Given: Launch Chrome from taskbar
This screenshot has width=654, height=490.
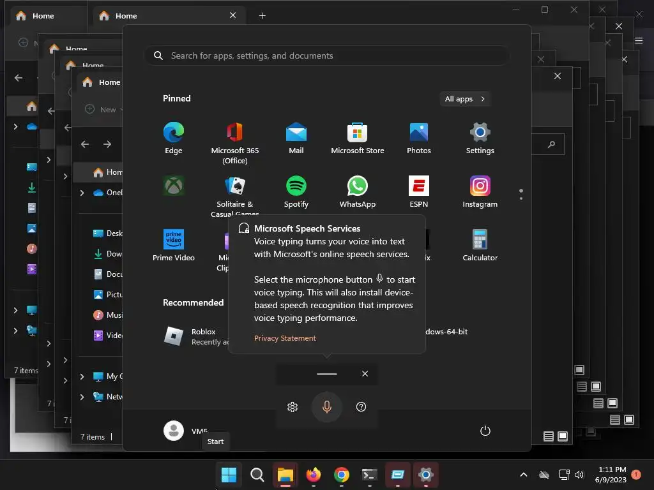Looking at the screenshot, I should [342, 475].
